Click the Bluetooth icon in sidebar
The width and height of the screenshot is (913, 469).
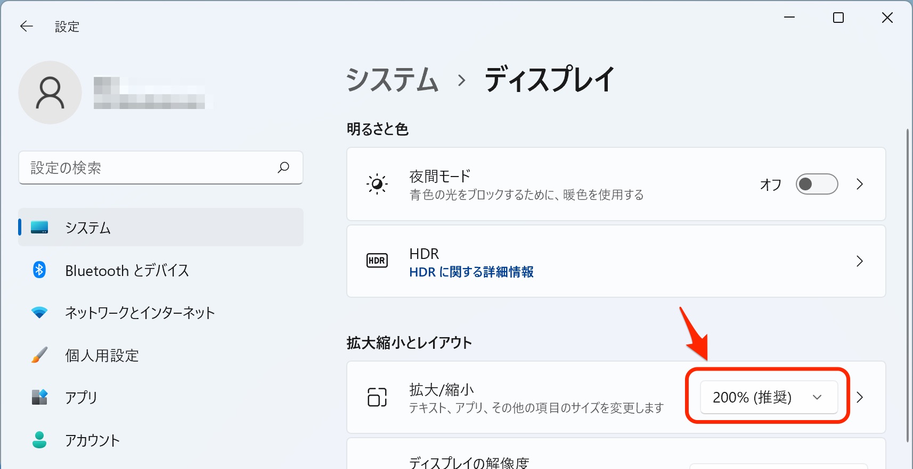click(x=39, y=270)
